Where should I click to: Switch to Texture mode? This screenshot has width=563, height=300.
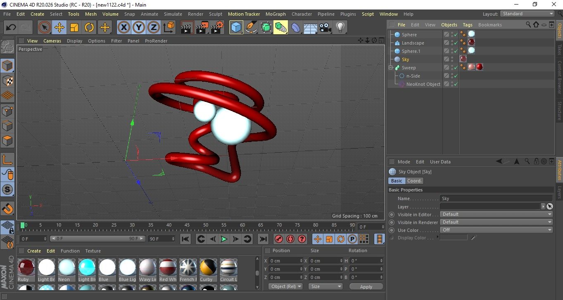point(7,80)
